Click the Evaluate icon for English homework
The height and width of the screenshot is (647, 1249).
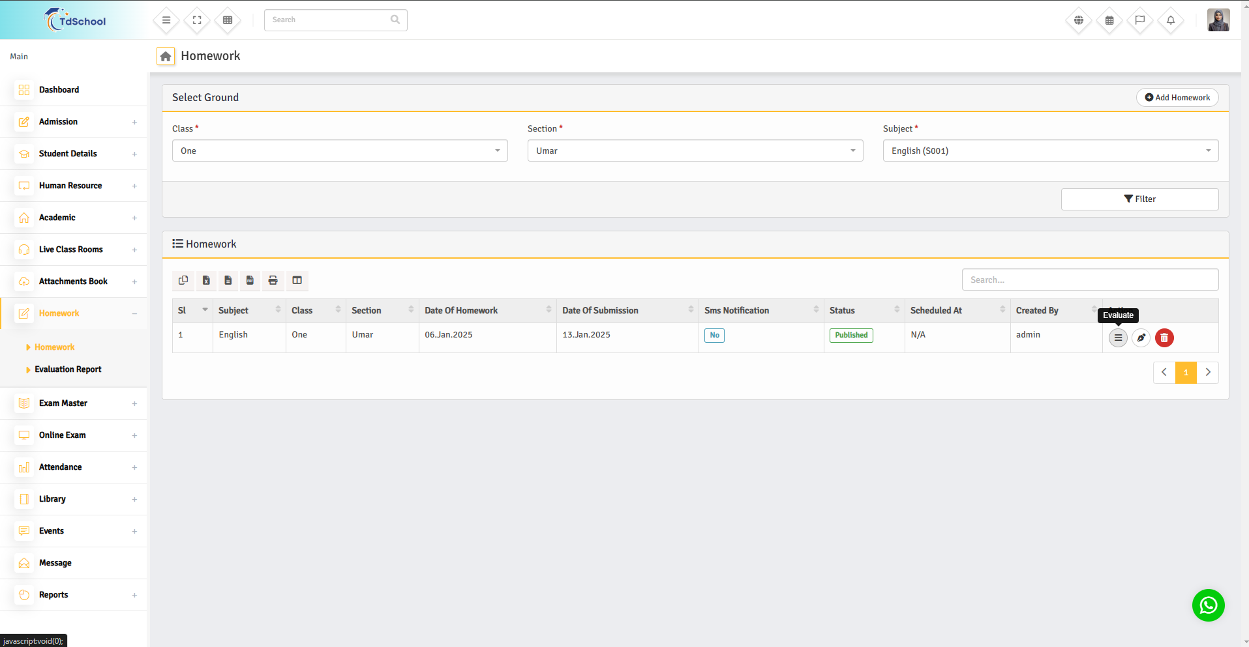(1118, 338)
